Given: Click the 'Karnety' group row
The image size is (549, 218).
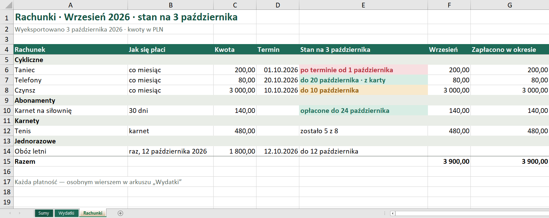Looking at the screenshot, I should click(x=281, y=121).
